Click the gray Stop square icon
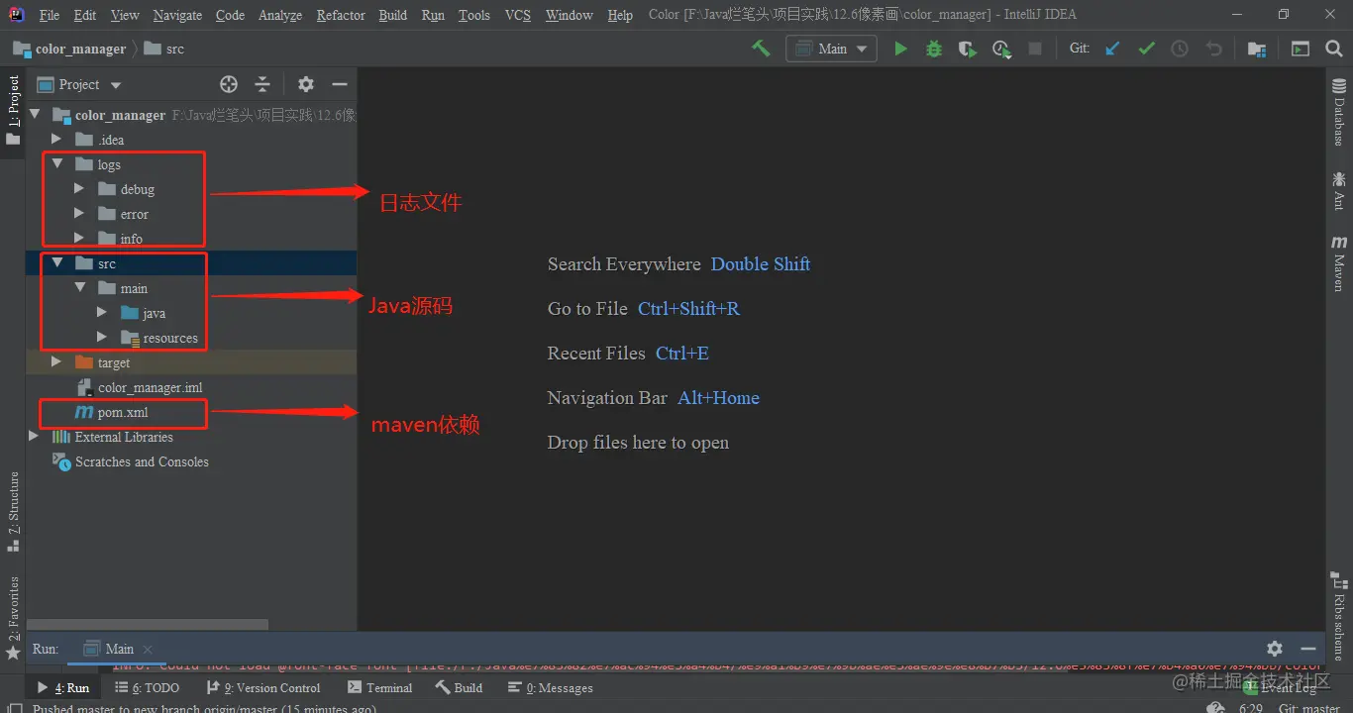Image resolution: width=1353 pixels, height=713 pixels. (x=1035, y=49)
